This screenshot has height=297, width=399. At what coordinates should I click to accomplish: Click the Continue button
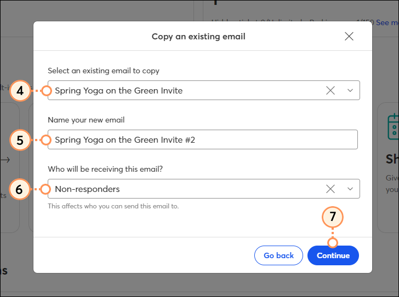(x=333, y=255)
